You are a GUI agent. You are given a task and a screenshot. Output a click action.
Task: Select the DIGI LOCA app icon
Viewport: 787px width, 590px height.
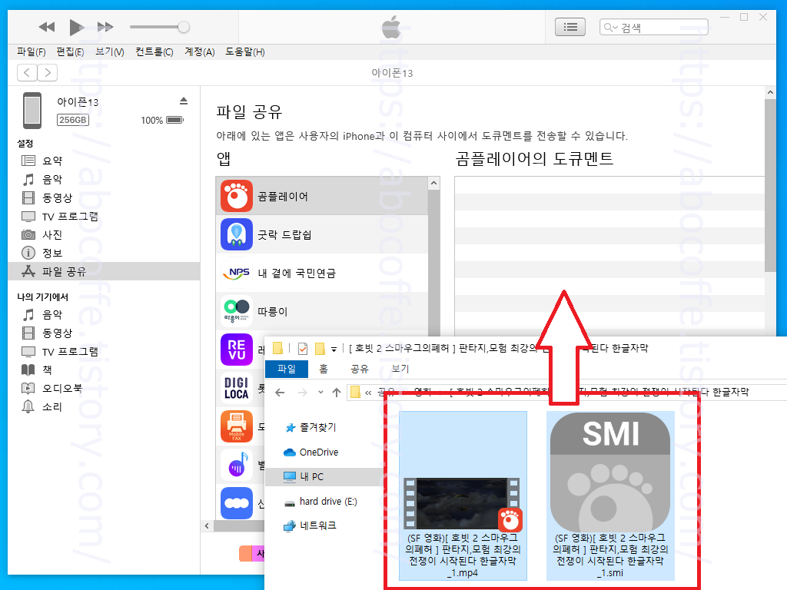tap(237, 388)
